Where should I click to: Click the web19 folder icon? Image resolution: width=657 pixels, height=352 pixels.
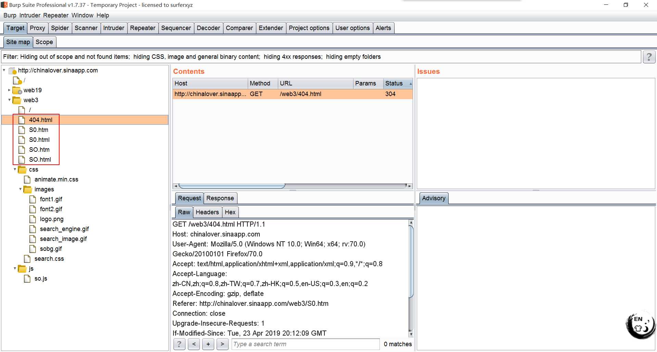click(x=17, y=90)
